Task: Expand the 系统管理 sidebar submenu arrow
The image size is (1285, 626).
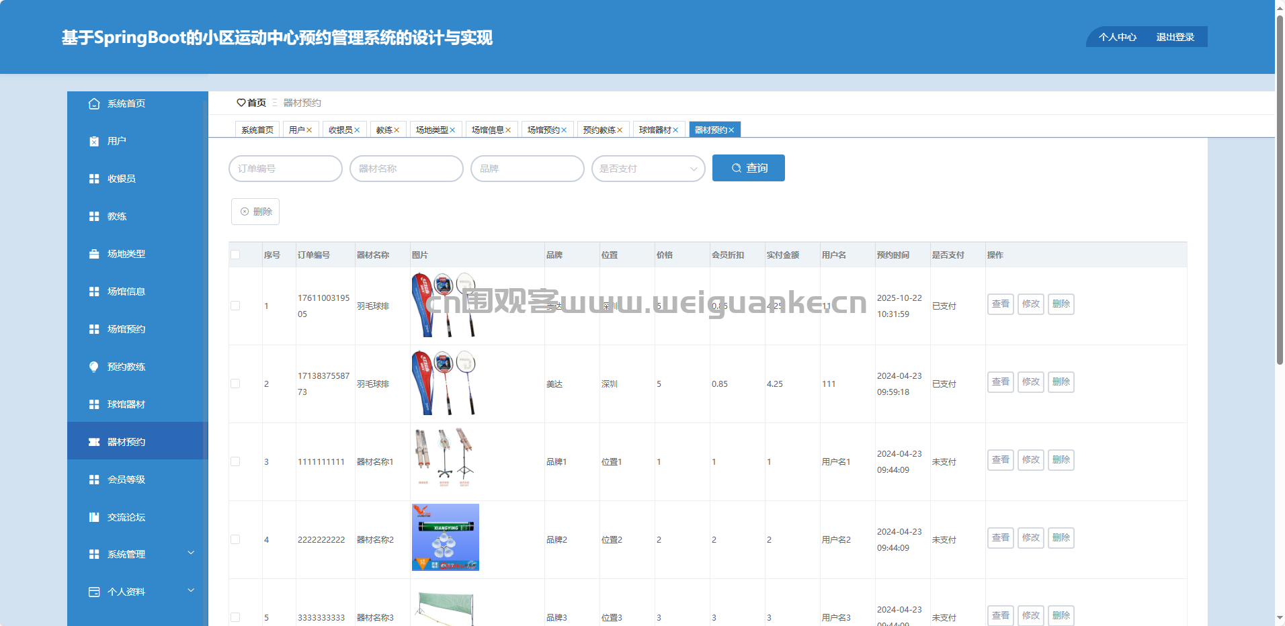Action: [x=191, y=553]
